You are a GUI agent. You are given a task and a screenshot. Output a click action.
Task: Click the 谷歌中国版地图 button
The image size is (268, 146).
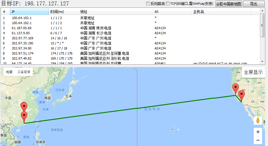coord(228,4)
